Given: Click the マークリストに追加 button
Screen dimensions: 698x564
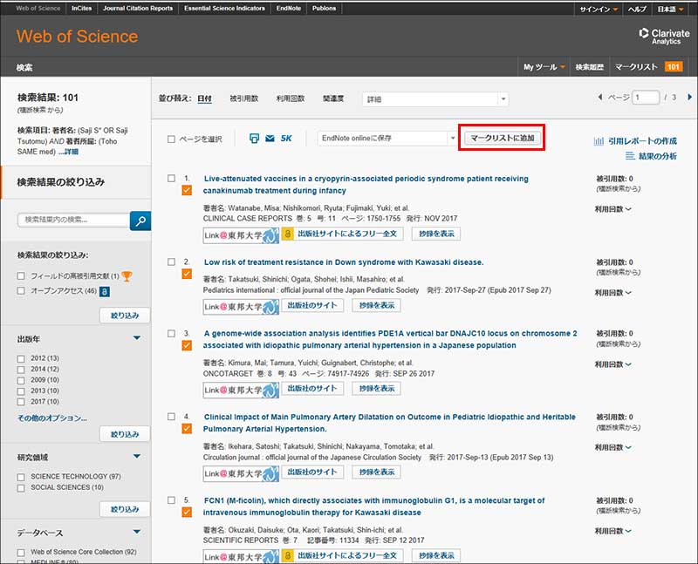Looking at the screenshot, I should click(503, 138).
